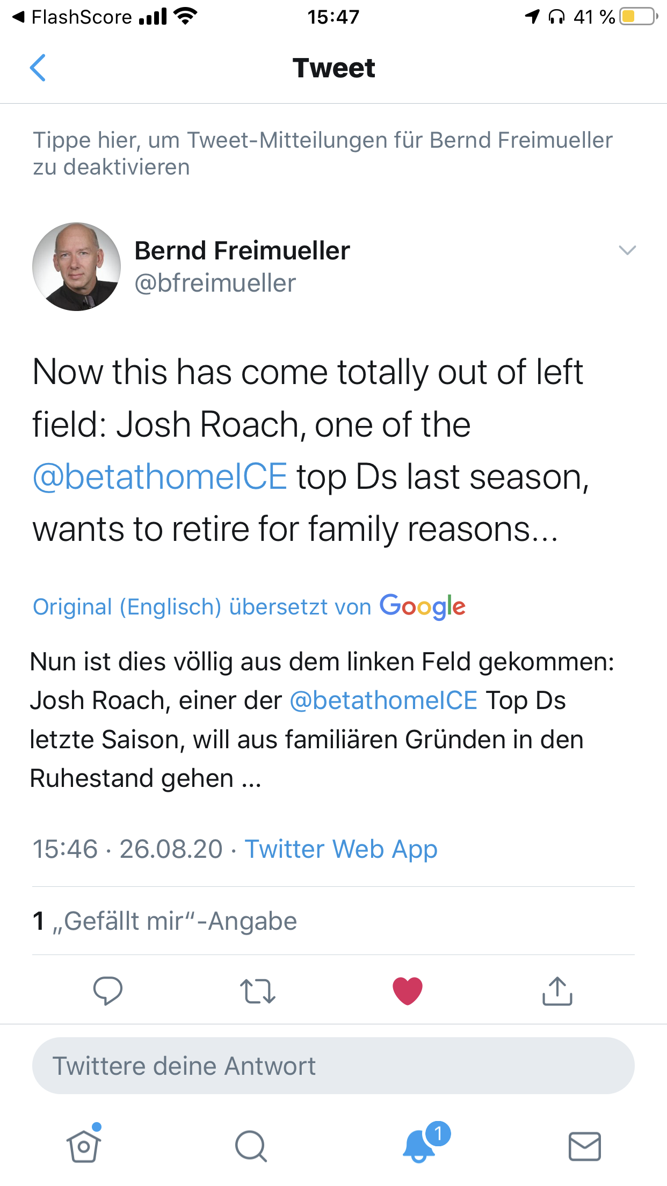Tap the reply field "Twittere deine Antwort"
This screenshot has height=1186, width=667.
click(x=333, y=1066)
